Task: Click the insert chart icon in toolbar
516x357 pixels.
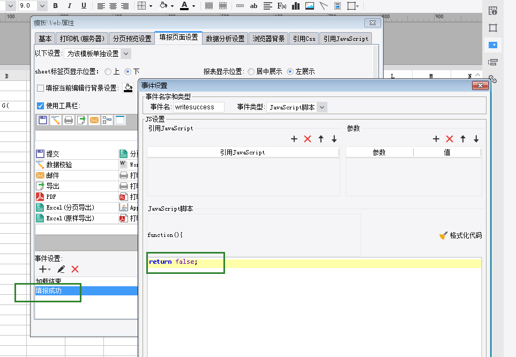Action: click(296, 6)
